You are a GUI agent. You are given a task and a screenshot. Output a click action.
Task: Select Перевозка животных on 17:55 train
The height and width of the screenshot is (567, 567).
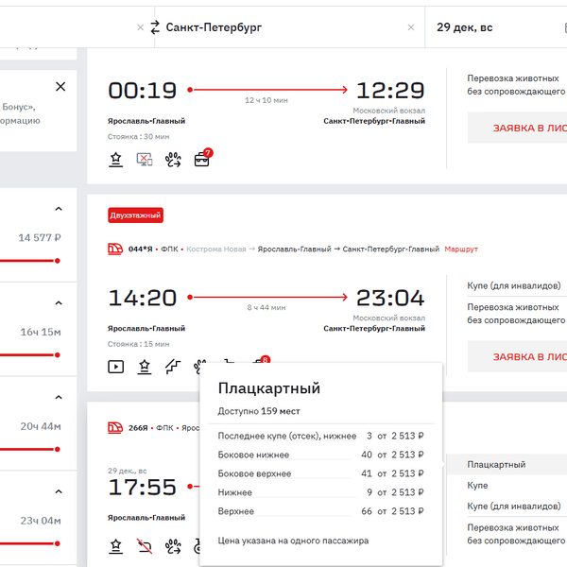tap(516, 534)
